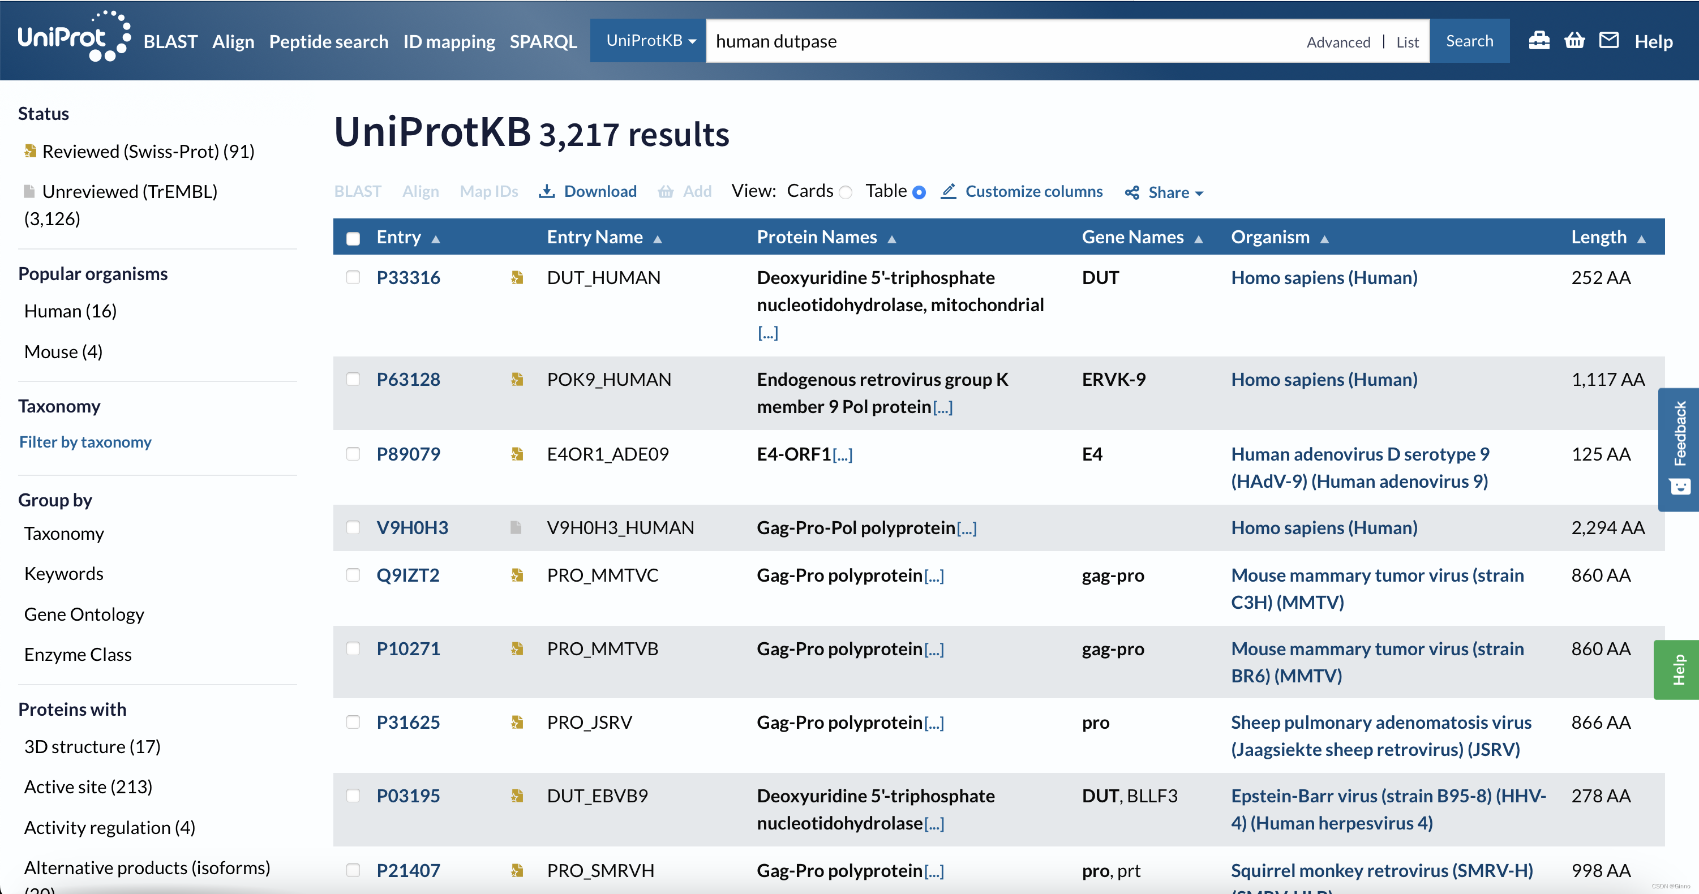Click the envelope contact icon
Image resolution: width=1699 pixels, height=894 pixels.
1610,41
